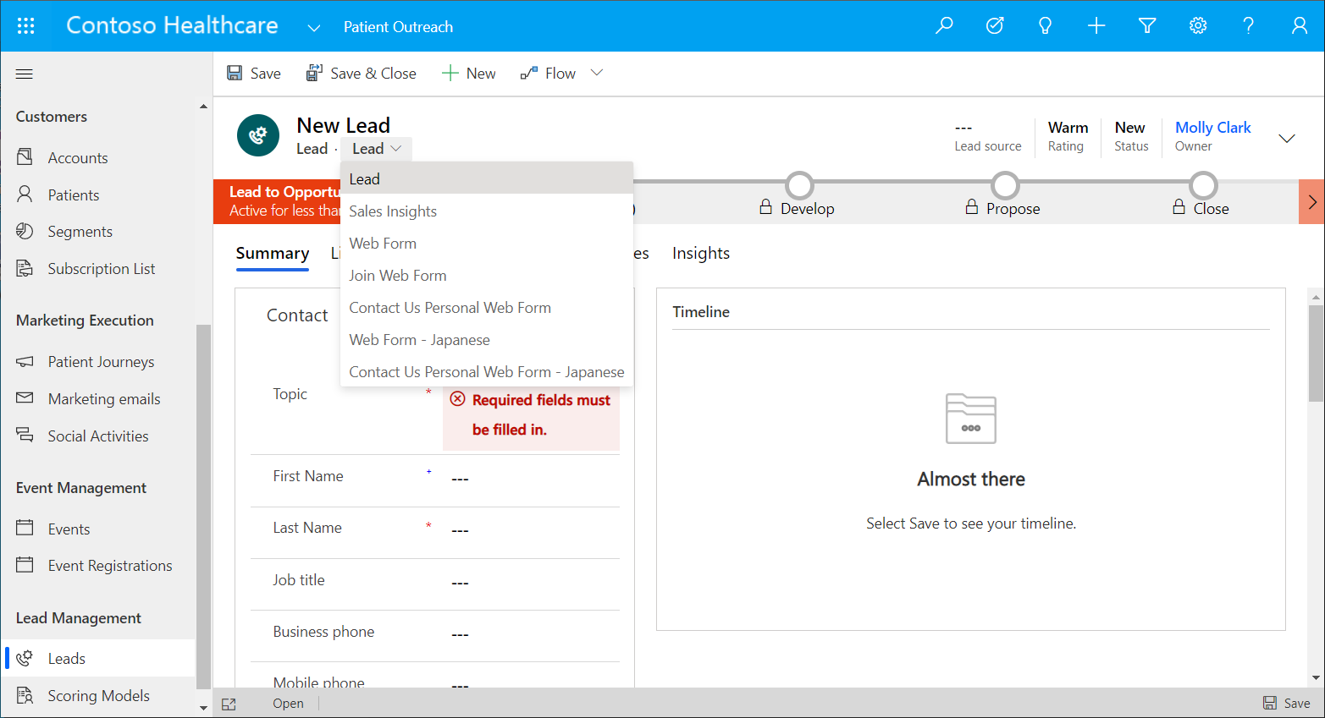Open the user account profile icon

[1300, 26]
